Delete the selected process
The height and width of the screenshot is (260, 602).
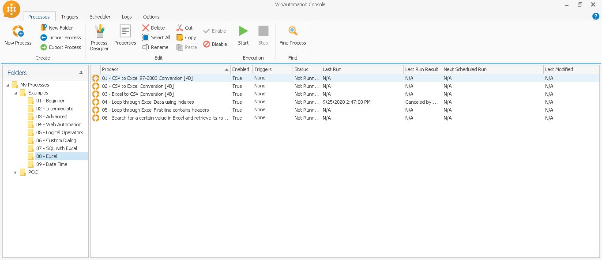click(x=153, y=27)
